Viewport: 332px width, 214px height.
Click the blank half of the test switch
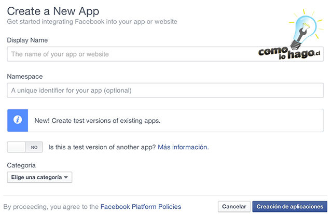(x=16, y=147)
